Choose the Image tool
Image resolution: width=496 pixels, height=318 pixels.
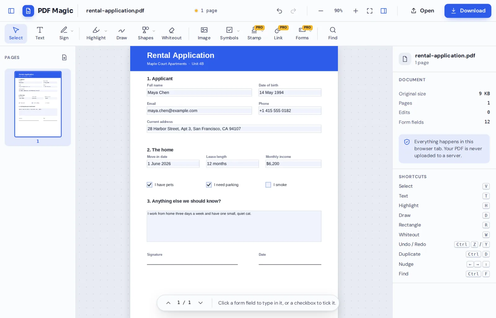point(204,34)
